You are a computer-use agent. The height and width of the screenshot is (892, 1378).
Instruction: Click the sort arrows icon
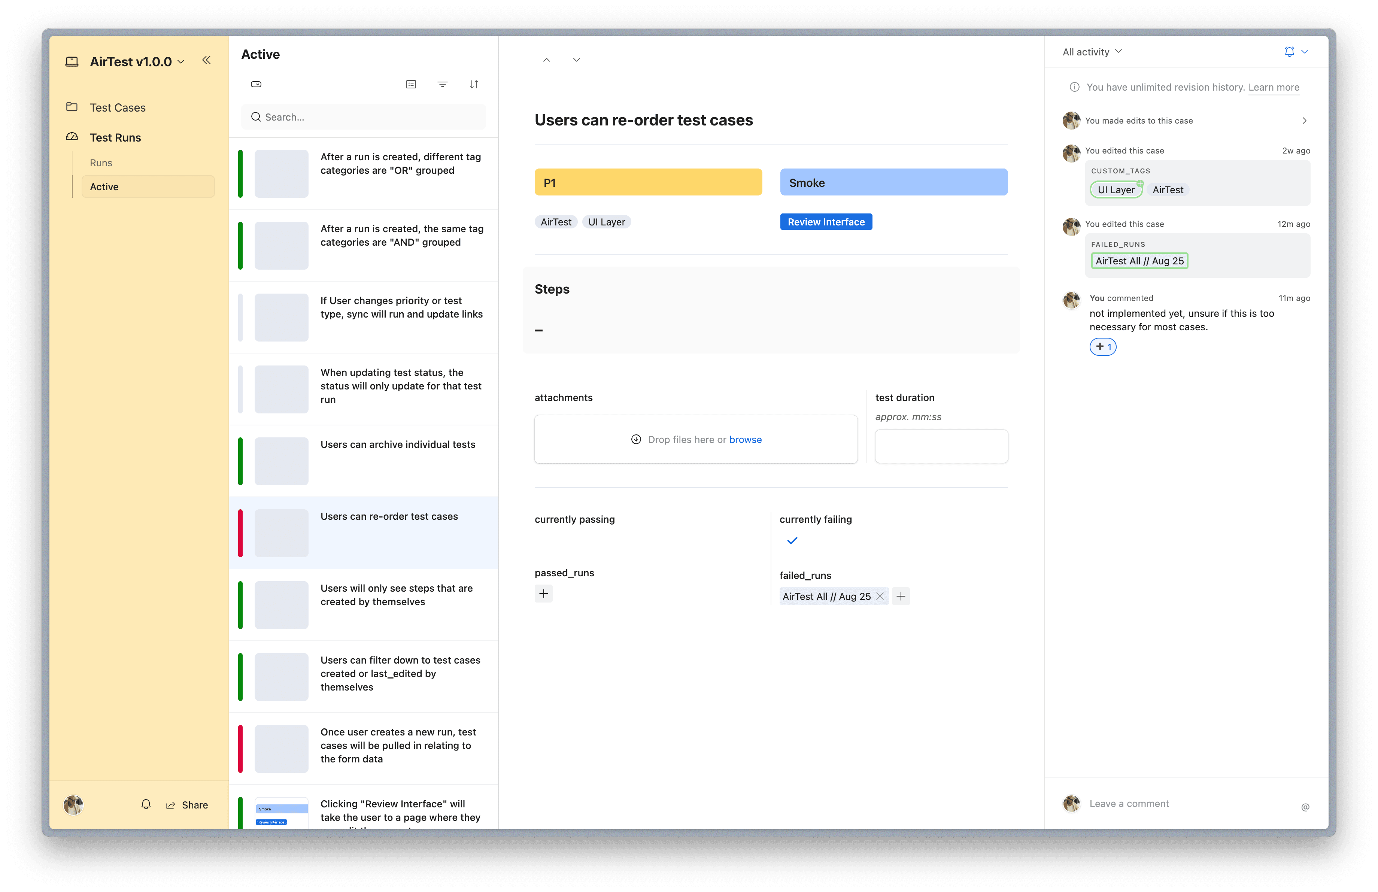click(x=474, y=85)
